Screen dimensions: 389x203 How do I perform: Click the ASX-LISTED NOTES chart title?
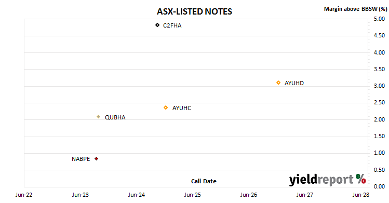pyautogui.click(x=194, y=11)
